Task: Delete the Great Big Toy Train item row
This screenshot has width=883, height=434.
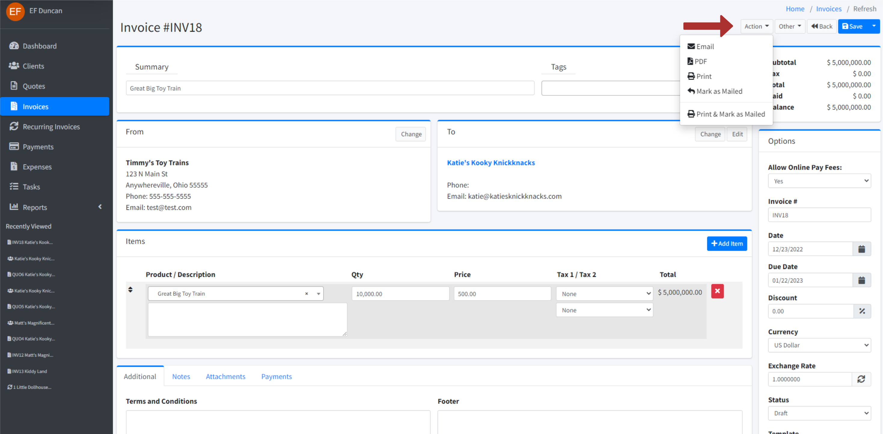Action: pyautogui.click(x=717, y=291)
